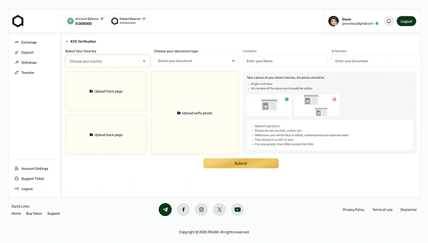The image size is (428, 243).
Task: Select Transfer in the sidebar
Action: [x=28, y=73]
